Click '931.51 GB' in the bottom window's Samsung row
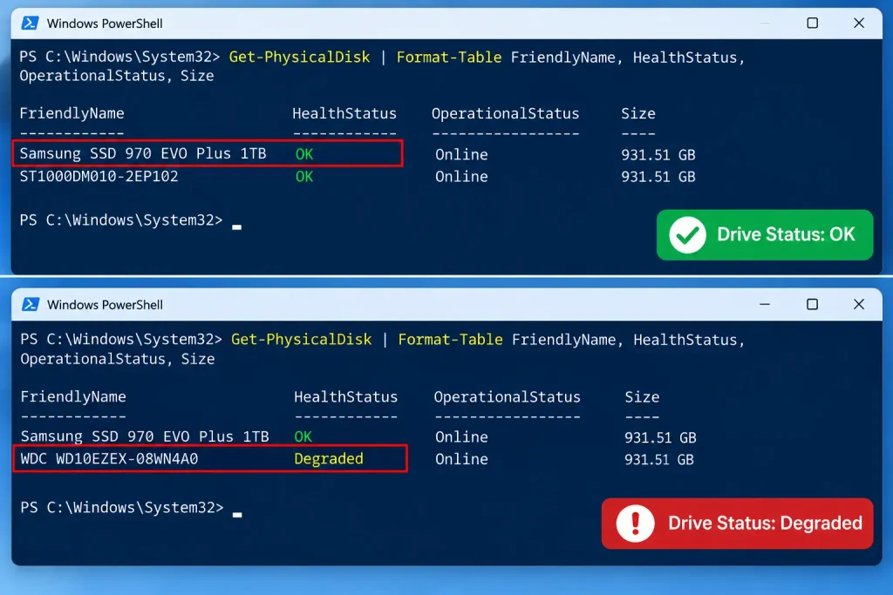 [660, 437]
